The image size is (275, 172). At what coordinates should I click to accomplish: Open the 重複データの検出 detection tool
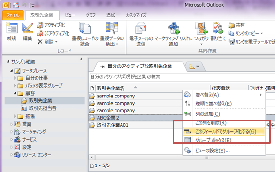point(112,28)
